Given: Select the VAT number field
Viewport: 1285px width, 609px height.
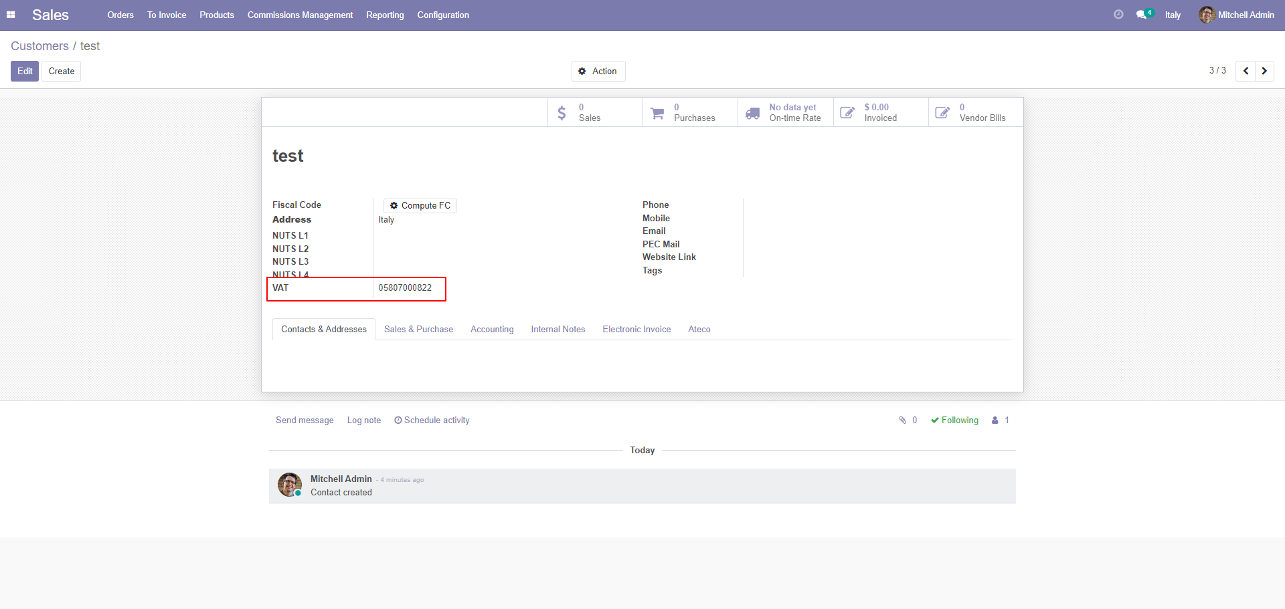Looking at the screenshot, I should click(406, 288).
